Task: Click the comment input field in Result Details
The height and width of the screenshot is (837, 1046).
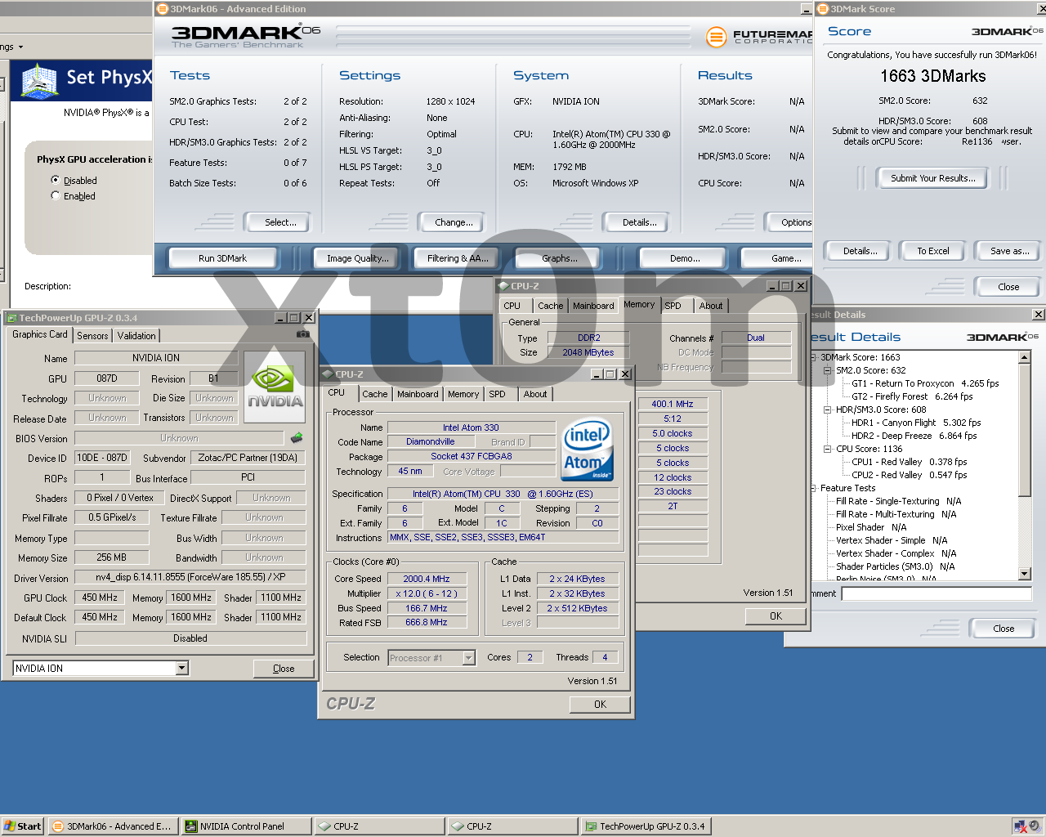Action: (936, 593)
